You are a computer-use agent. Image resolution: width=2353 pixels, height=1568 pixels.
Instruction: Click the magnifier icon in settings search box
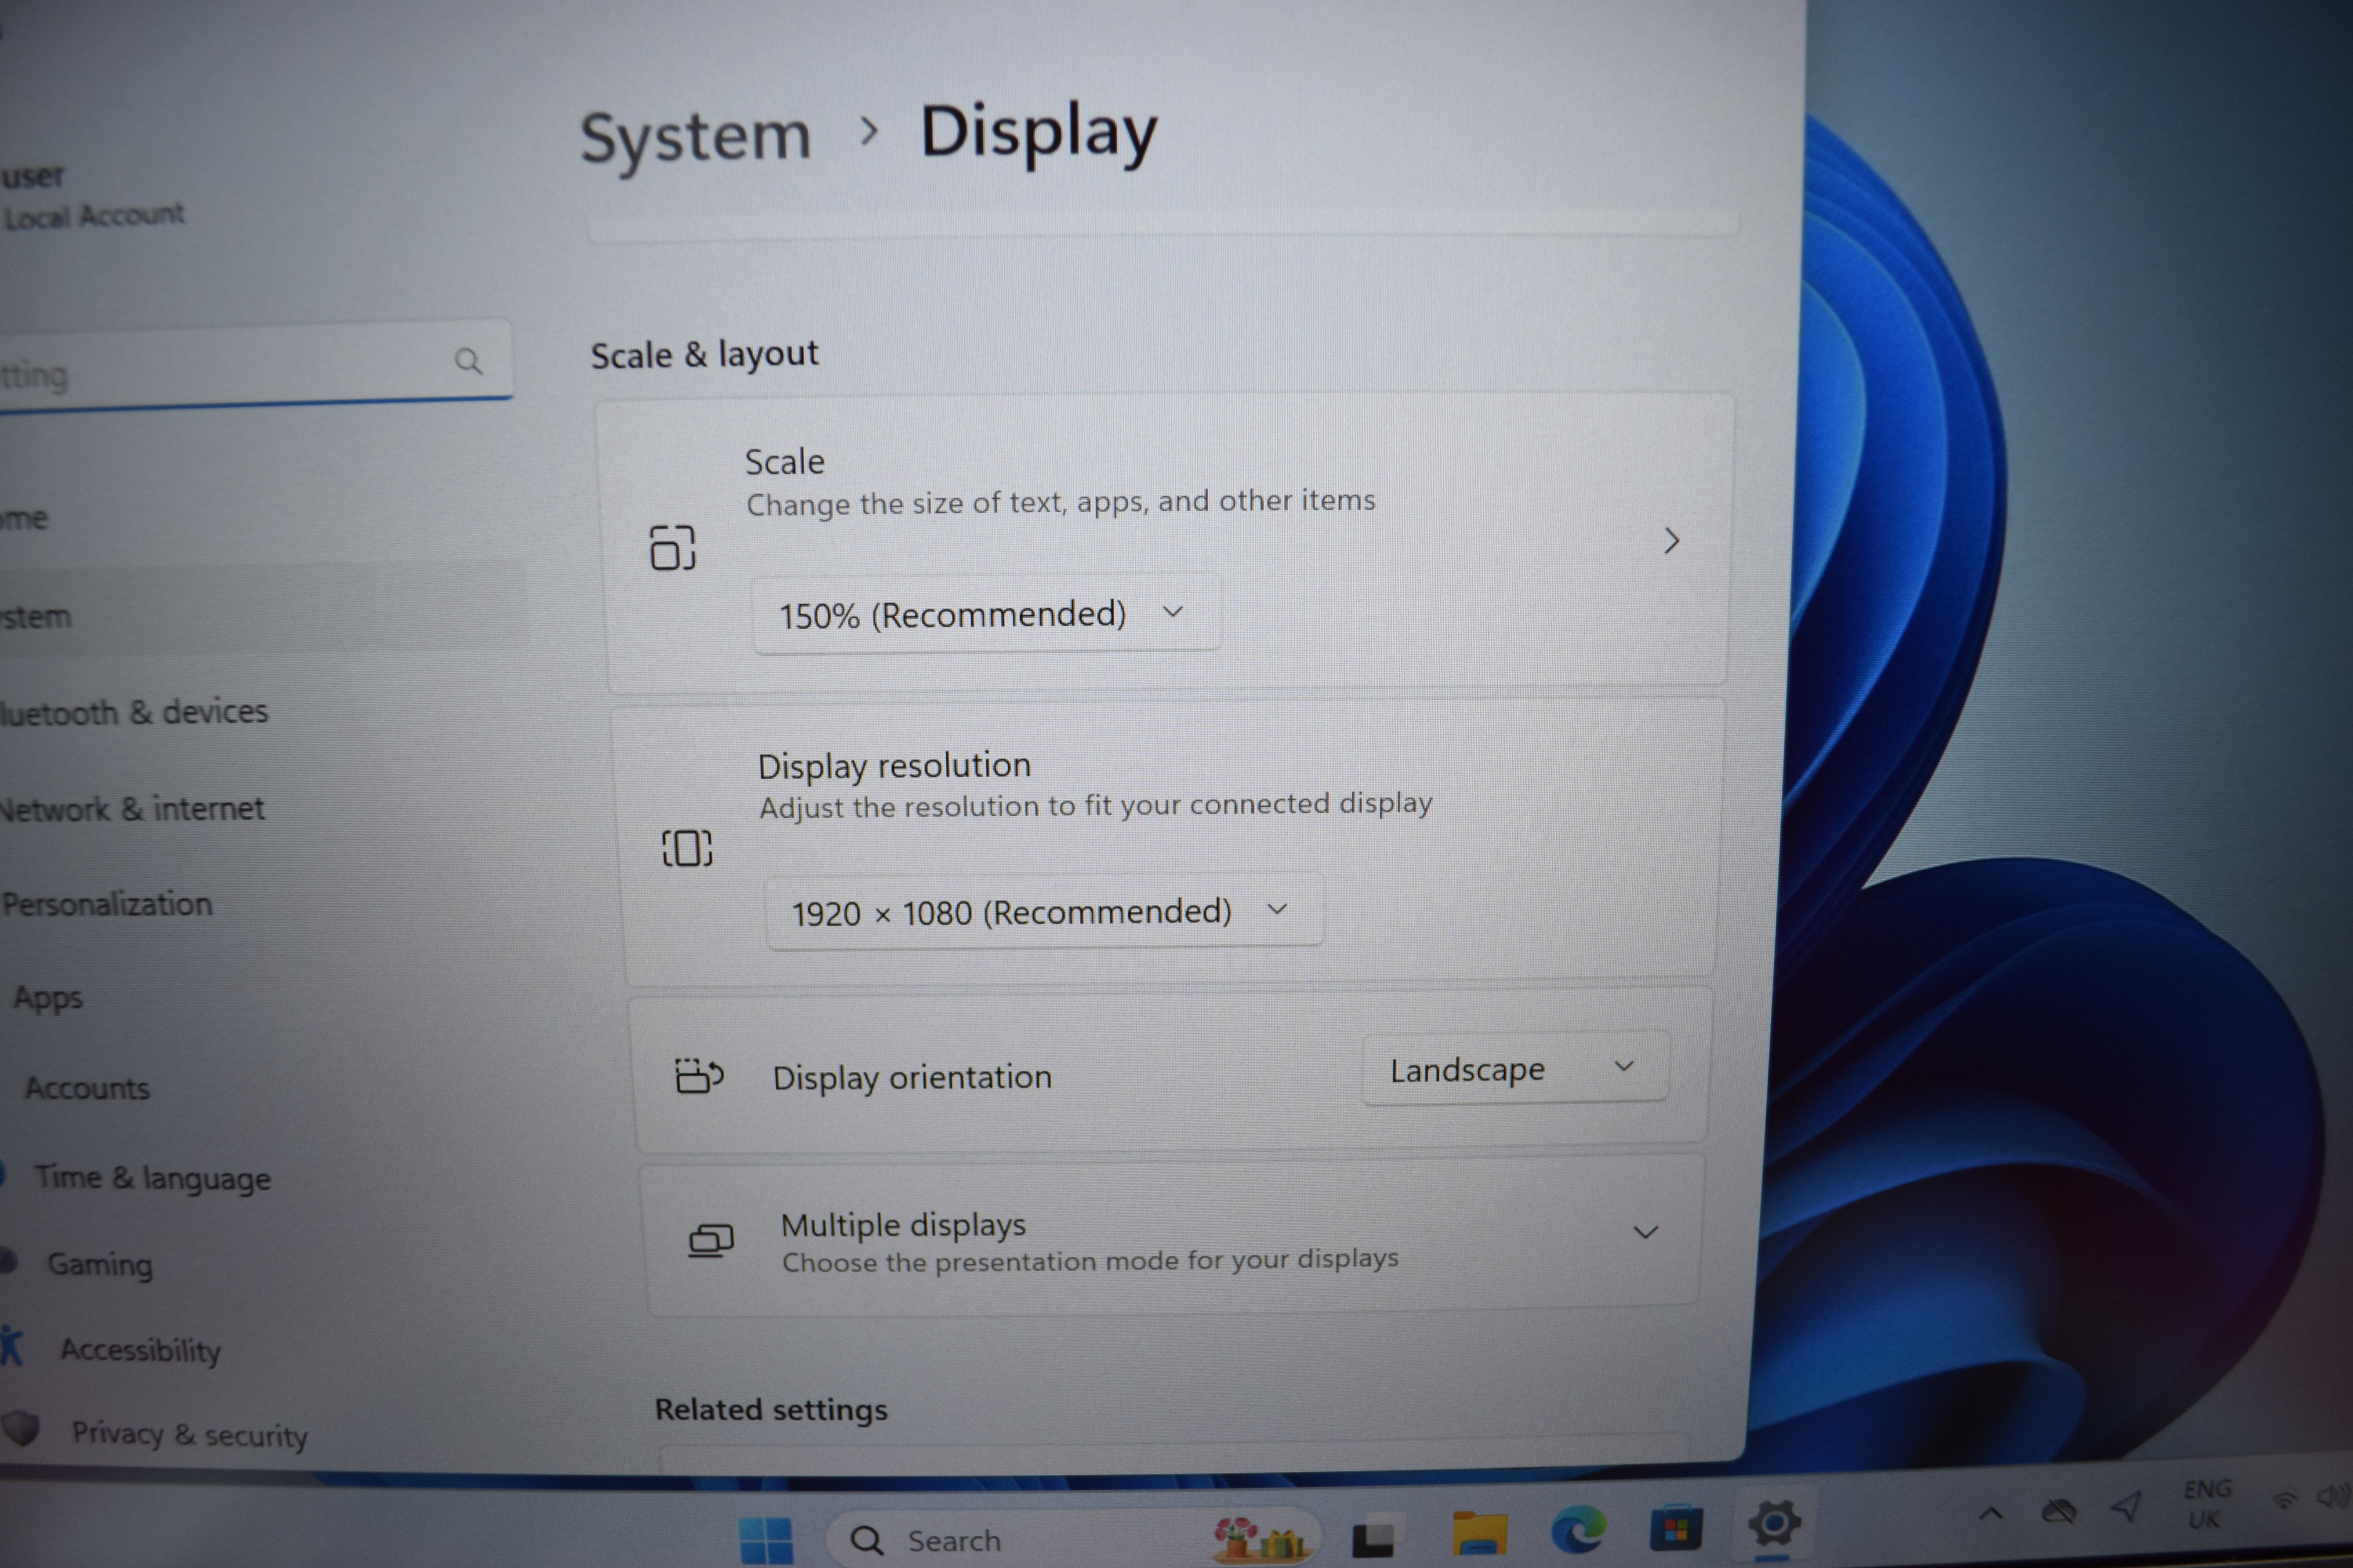[x=468, y=361]
